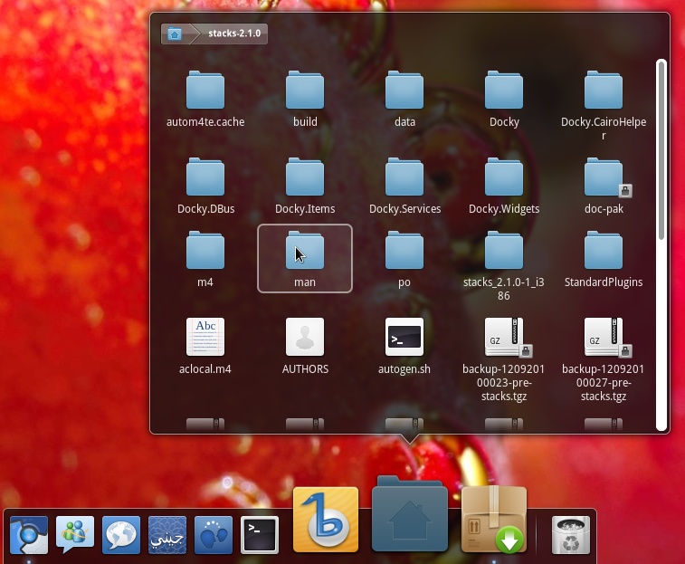This screenshot has height=564, width=685.
Task: Open the package download box in dock
Action: 494,520
